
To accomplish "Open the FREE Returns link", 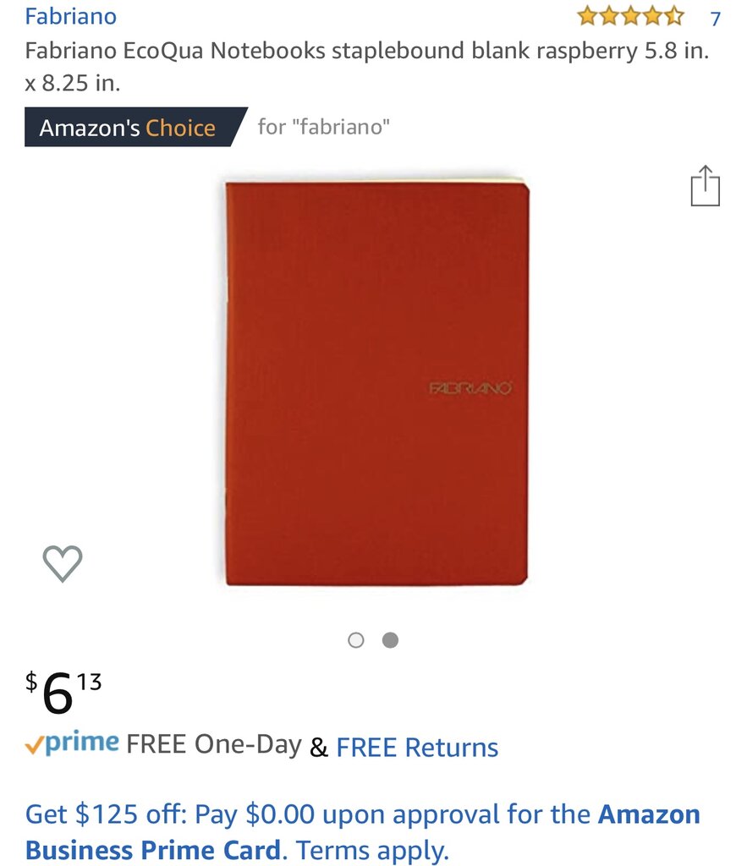I will click(417, 748).
